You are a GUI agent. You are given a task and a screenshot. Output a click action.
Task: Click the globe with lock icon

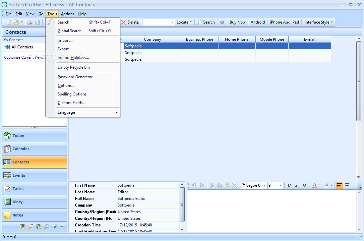pos(38,227)
